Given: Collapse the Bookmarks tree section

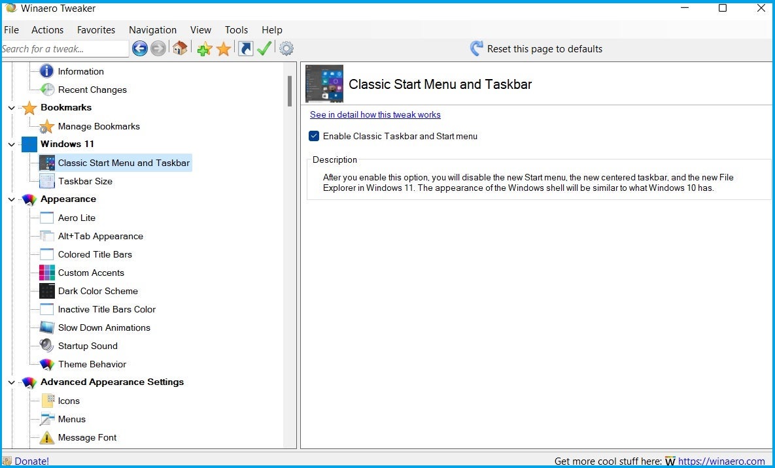Looking at the screenshot, I should [11, 108].
